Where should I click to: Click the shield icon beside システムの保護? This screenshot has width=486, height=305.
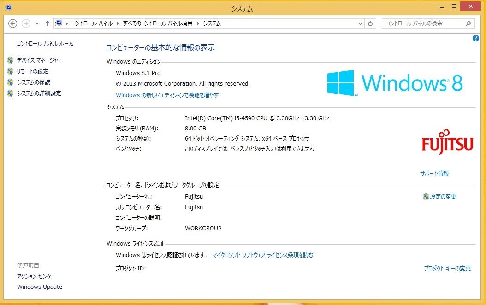pos(10,82)
